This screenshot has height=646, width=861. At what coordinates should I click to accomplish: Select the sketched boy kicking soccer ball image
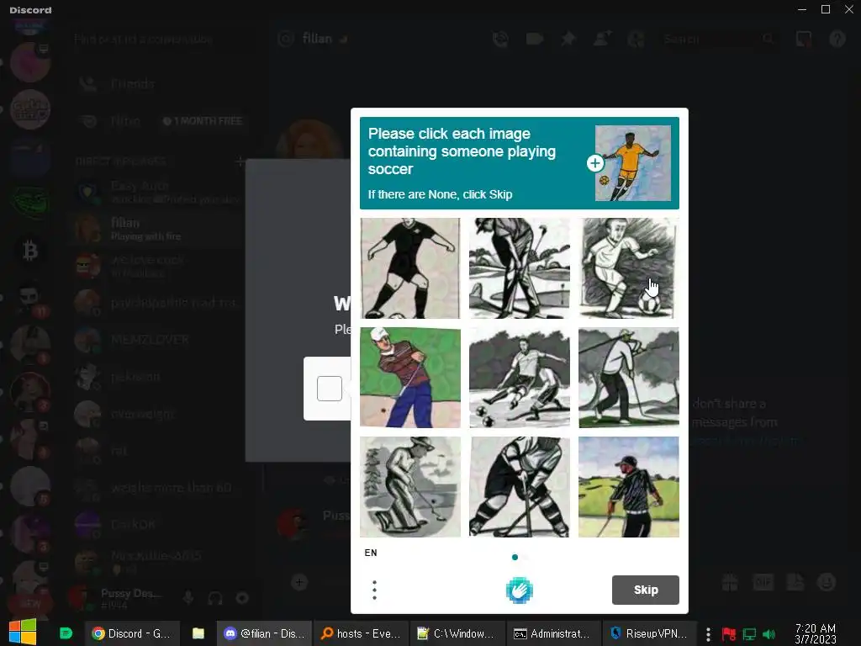click(629, 268)
